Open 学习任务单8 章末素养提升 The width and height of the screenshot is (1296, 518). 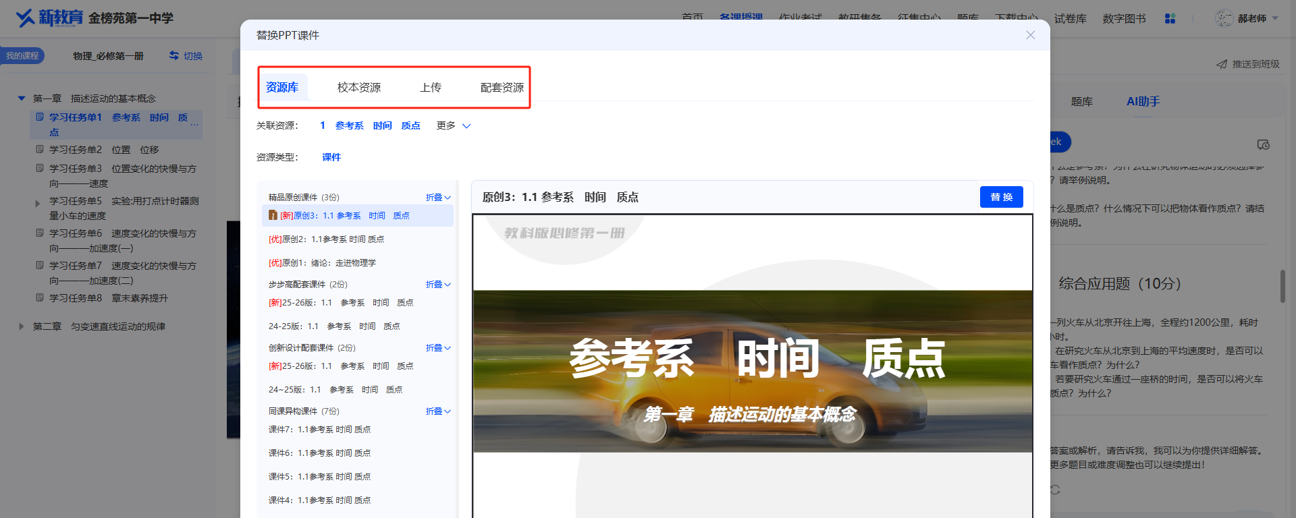pos(109,298)
